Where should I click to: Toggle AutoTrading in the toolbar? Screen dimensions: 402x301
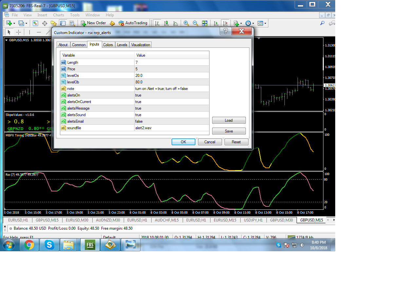(133, 23)
